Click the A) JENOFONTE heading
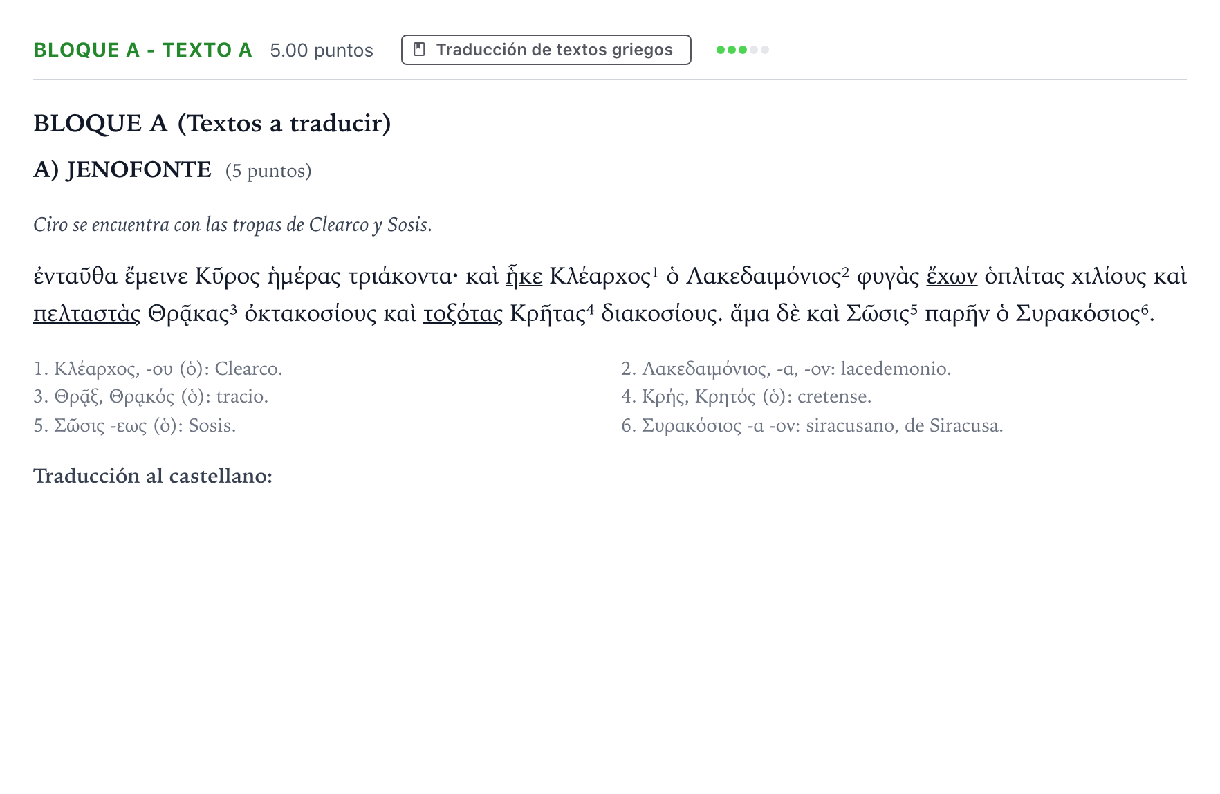The width and height of the screenshot is (1220, 794). (122, 169)
